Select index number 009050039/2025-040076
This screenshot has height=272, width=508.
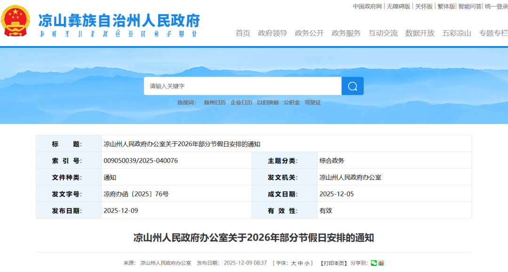point(141,161)
